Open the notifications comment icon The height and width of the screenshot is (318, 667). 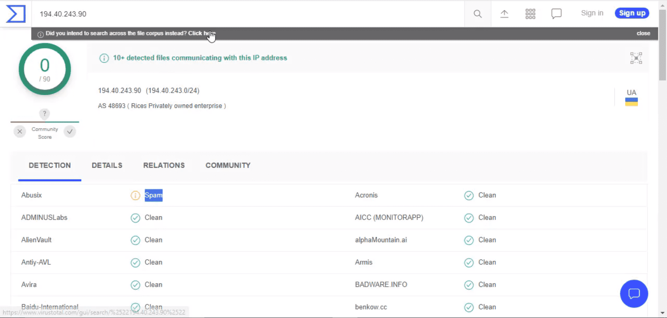tap(556, 14)
